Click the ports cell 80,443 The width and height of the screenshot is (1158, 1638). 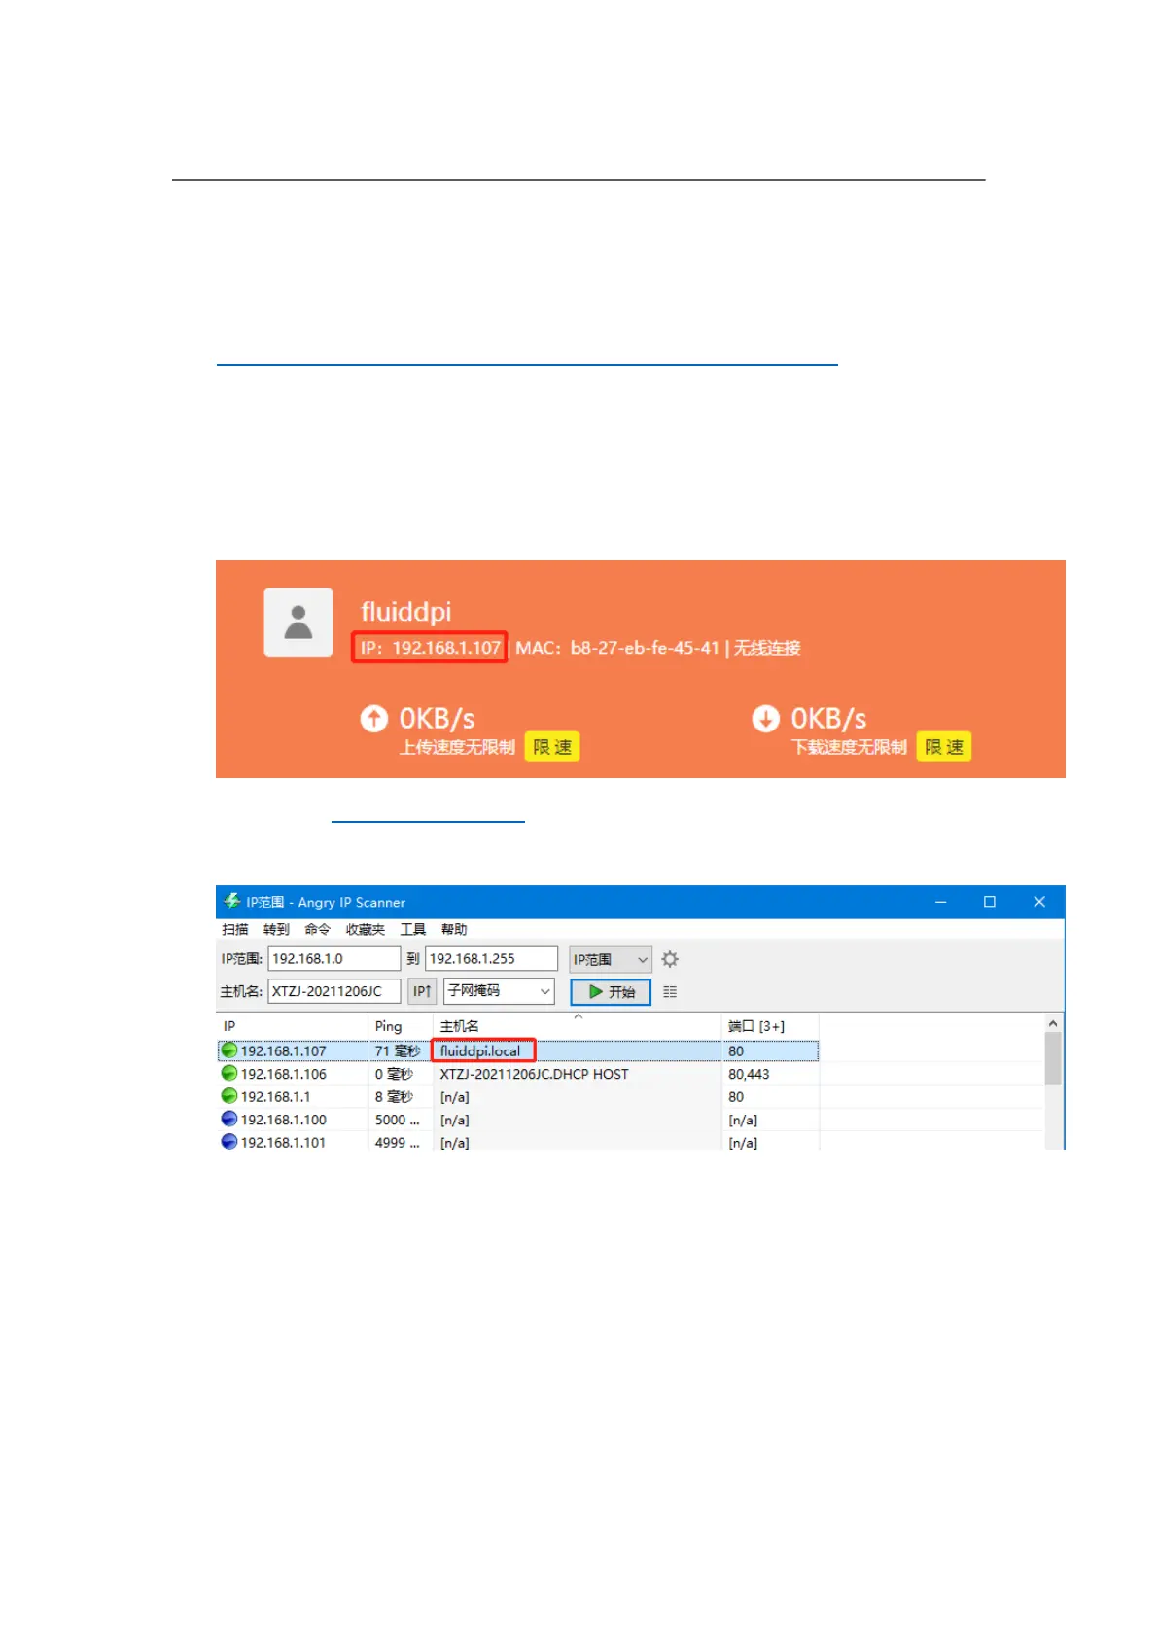749,1074
